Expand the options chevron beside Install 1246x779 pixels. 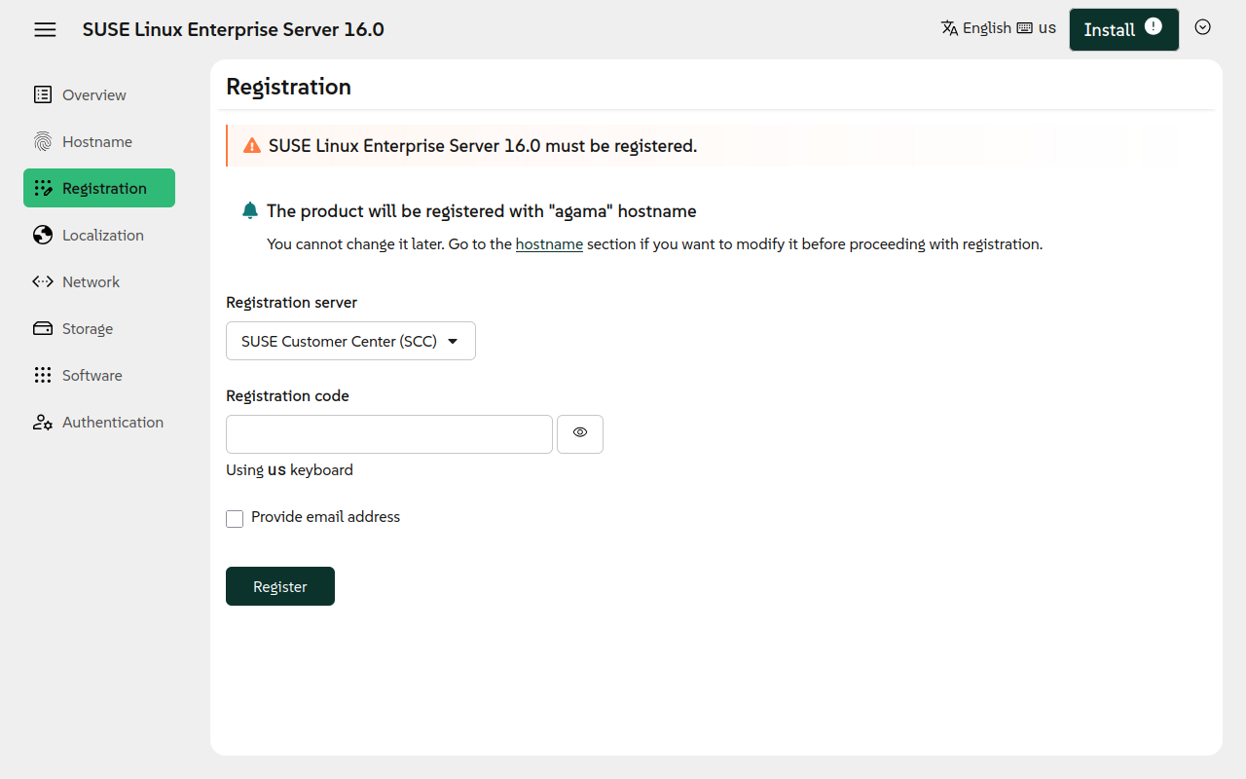tap(1202, 28)
